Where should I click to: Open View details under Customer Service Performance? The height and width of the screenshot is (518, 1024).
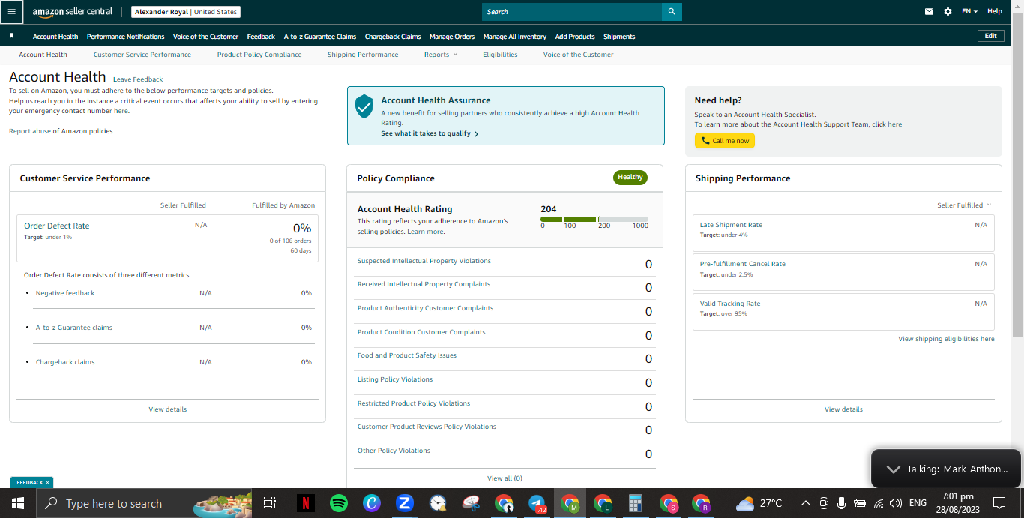click(x=168, y=409)
